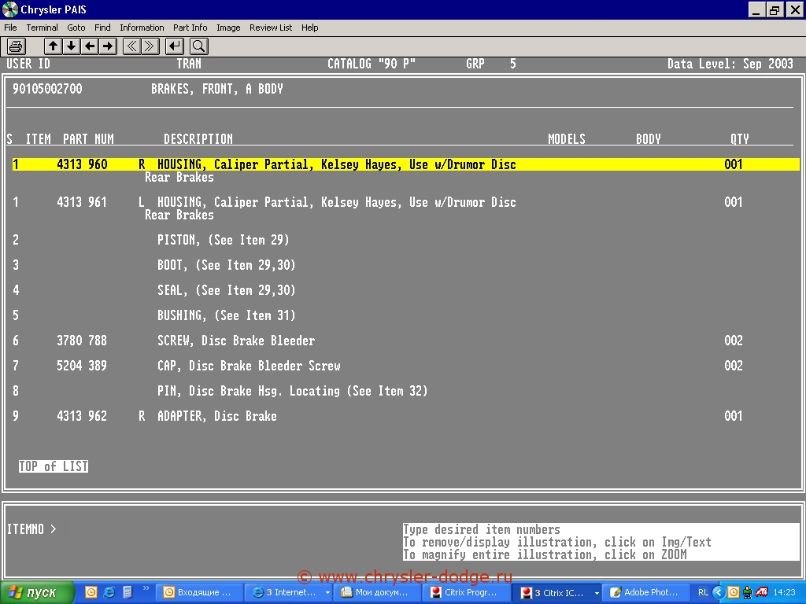Open the Information menu
Image resolution: width=806 pixels, height=604 pixels.
(142, 28)
